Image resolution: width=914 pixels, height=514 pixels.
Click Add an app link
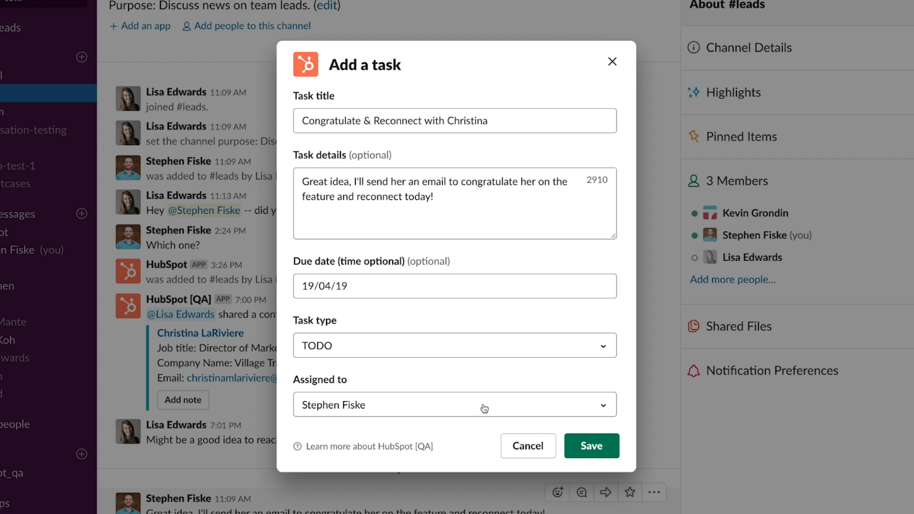pyautogui.click(x=140, y=26)
